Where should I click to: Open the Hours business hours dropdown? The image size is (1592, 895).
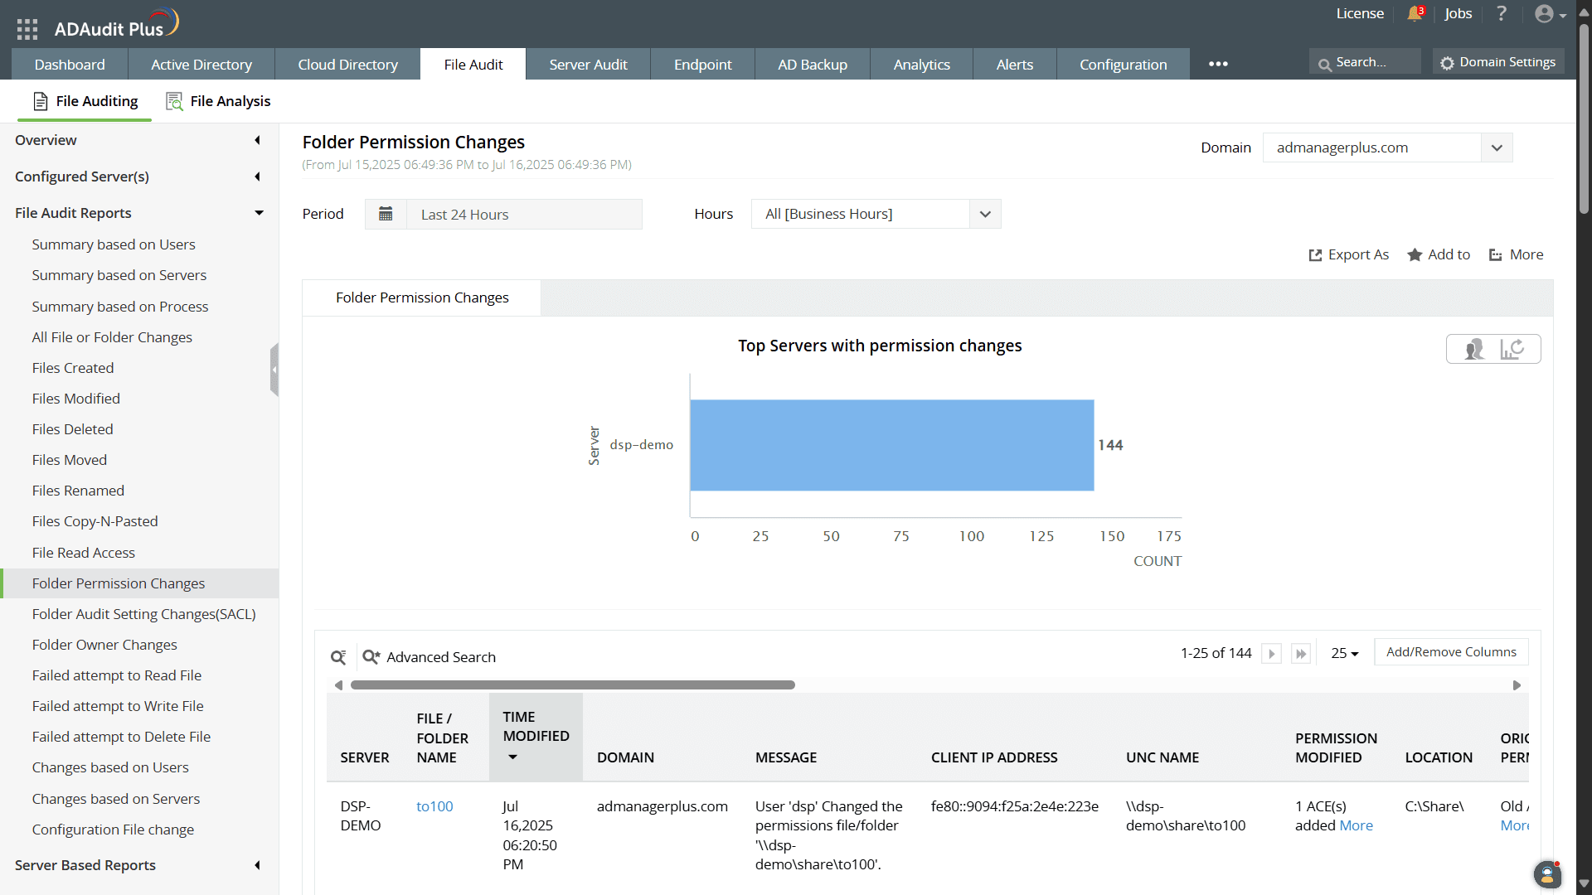[985, 214]
